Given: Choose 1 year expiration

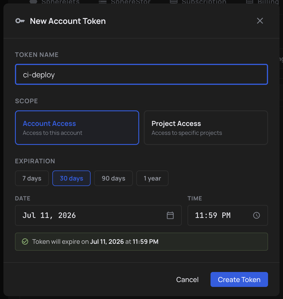Looking at the screenshot, I should [x=152, y=178].
